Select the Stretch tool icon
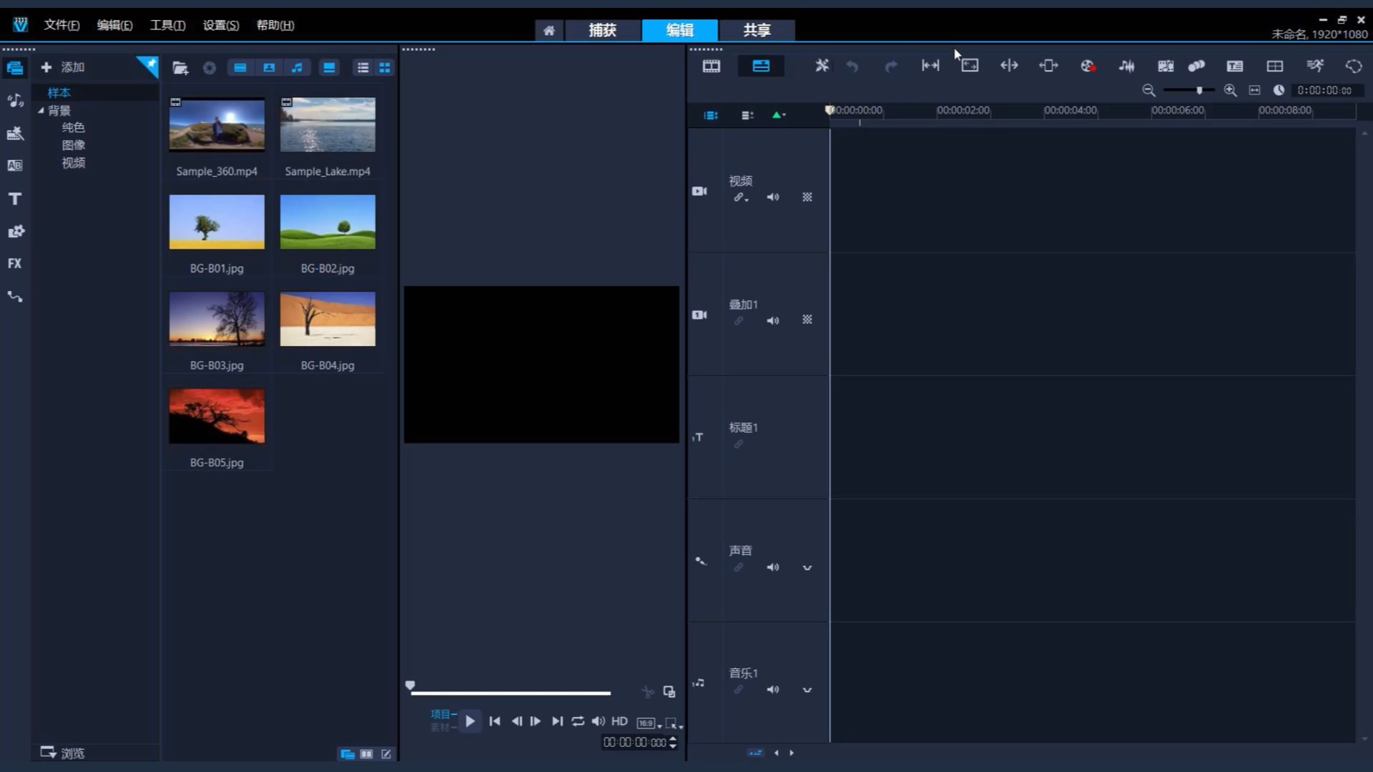This screenshot has width=1373, height=772. [x=970, y=66]
